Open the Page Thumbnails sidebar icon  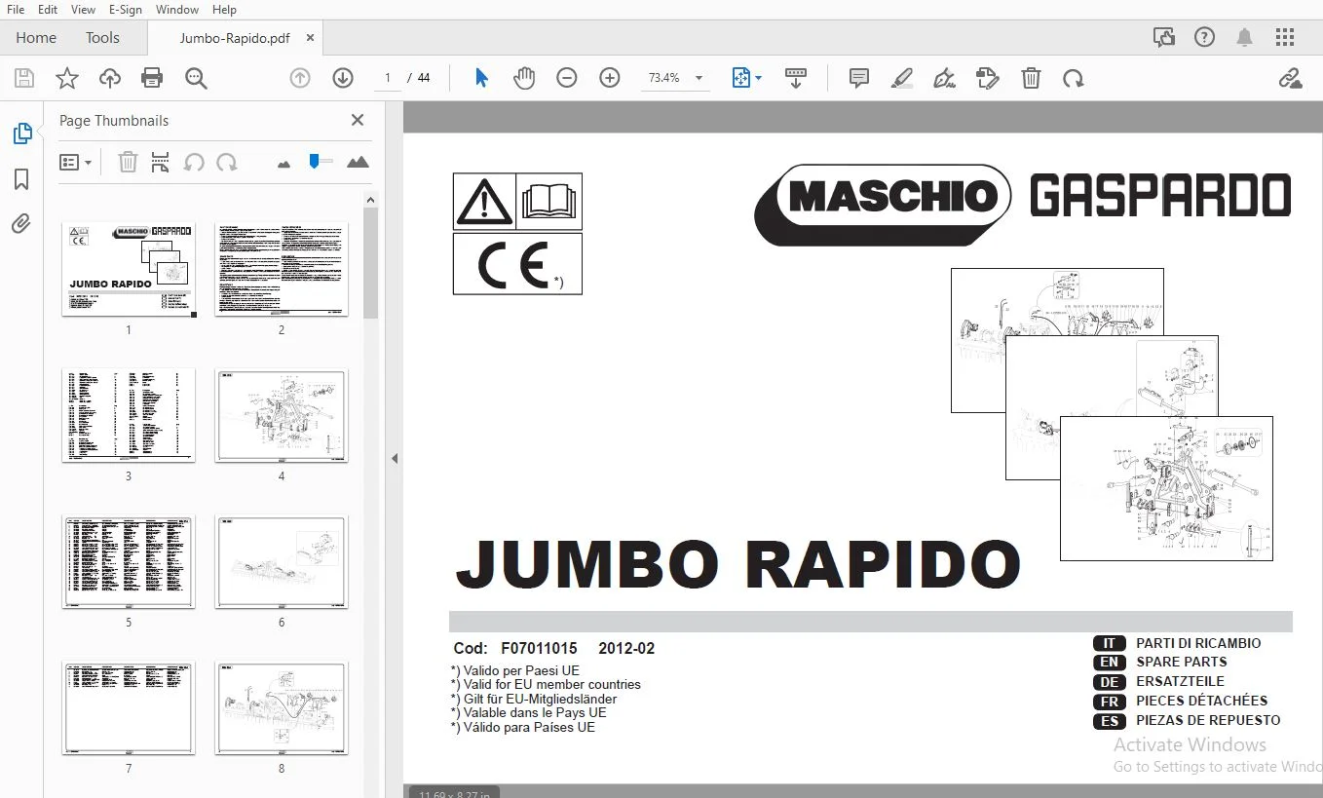(22, 133)
